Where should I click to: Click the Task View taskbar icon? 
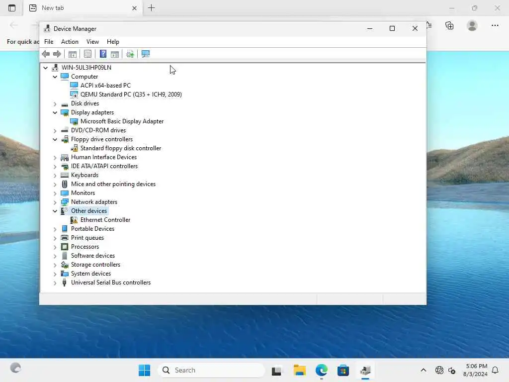tap(276, 371)
